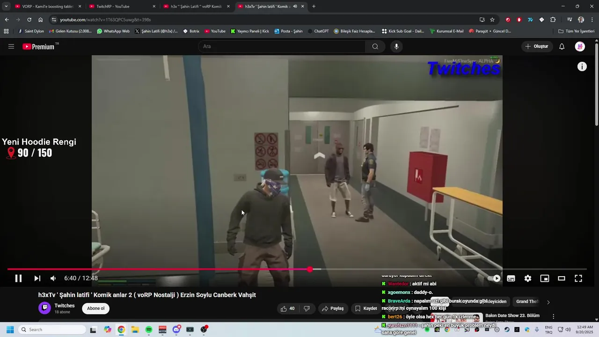Open the YouTube account avatar menu
This screenshot has width=599, height=337.
(x=580, y=46)
